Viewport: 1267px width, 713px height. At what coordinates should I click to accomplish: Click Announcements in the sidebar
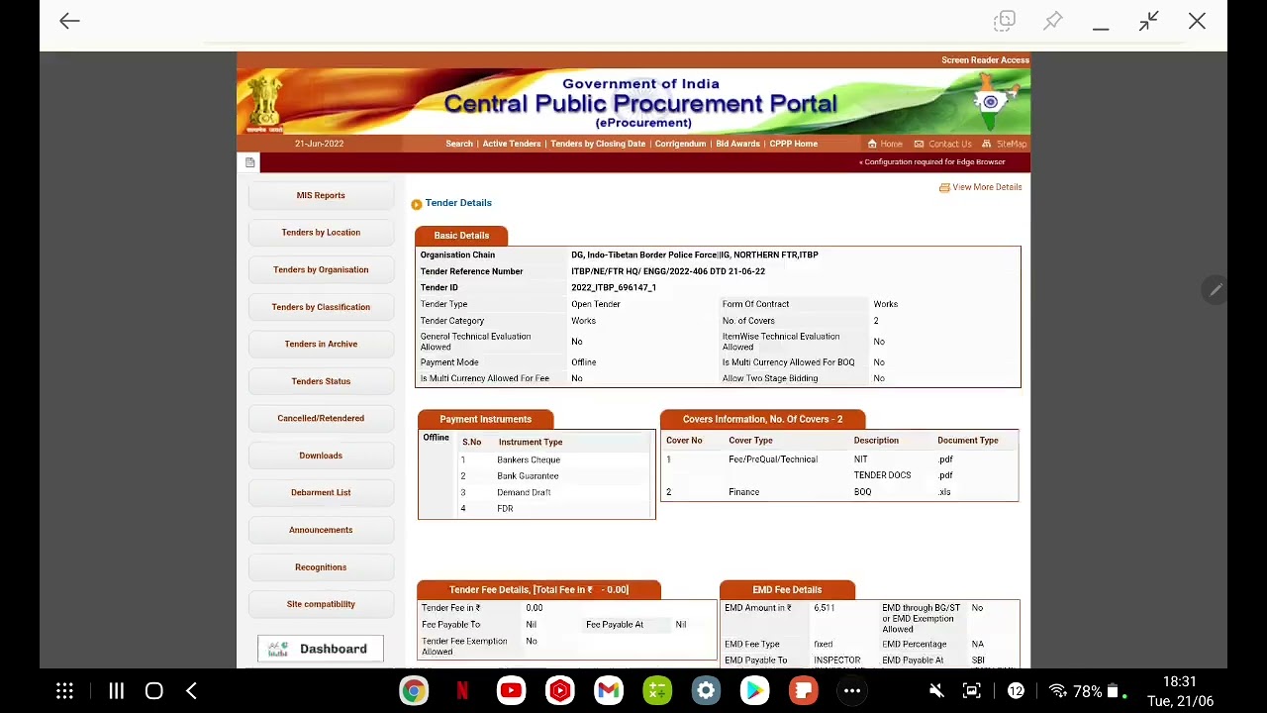point(321,530)
